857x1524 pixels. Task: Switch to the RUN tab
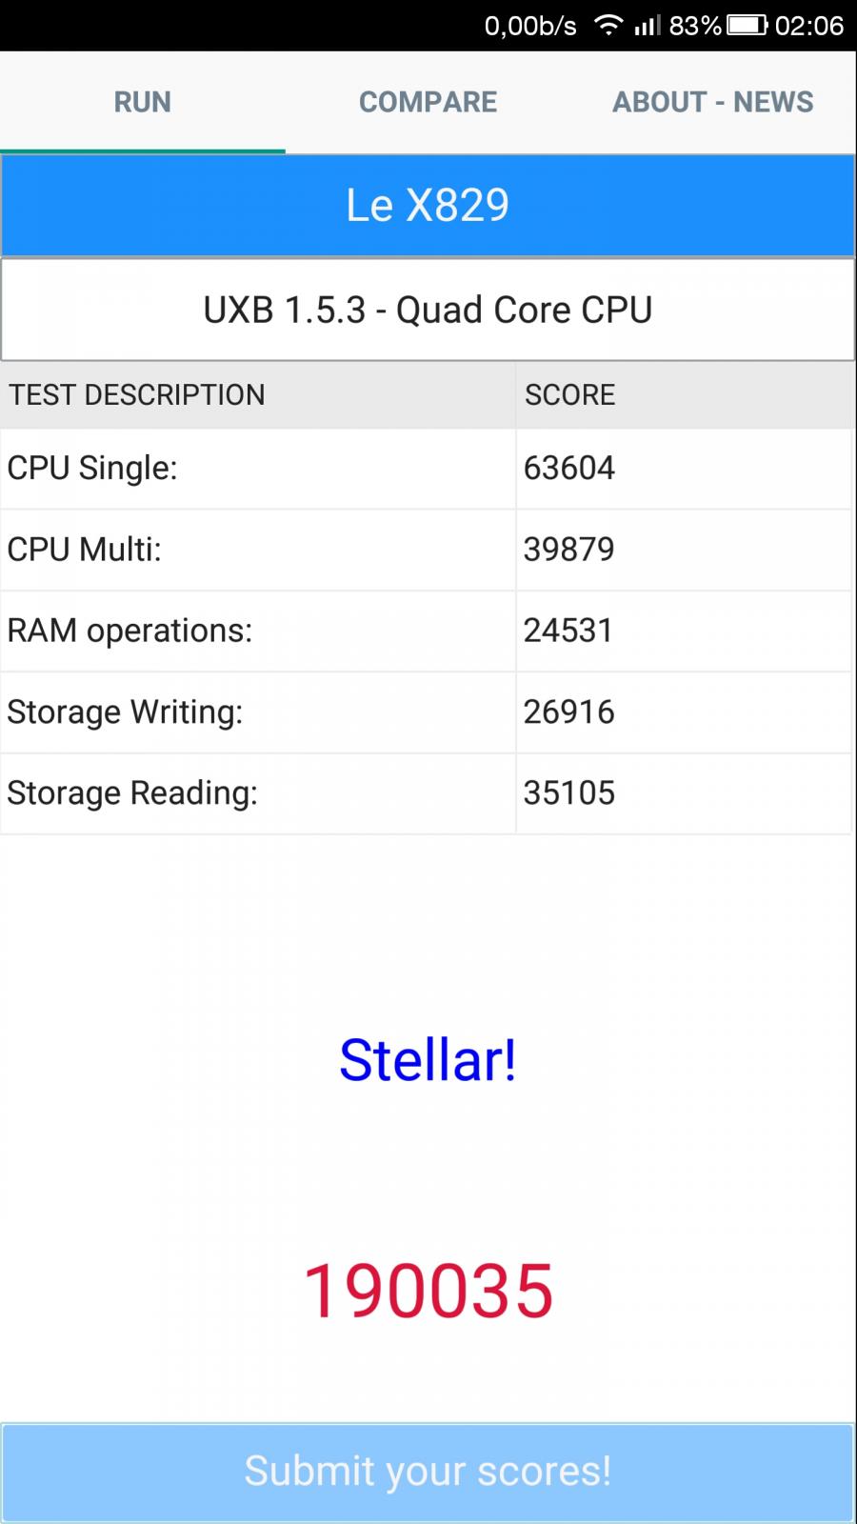pos(143,102)
